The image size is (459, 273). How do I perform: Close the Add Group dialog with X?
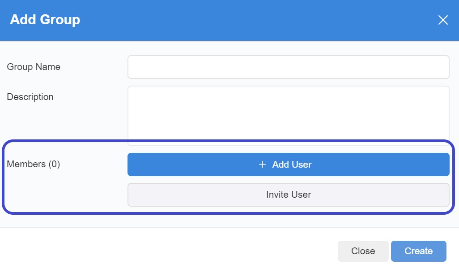pos(443,20)
